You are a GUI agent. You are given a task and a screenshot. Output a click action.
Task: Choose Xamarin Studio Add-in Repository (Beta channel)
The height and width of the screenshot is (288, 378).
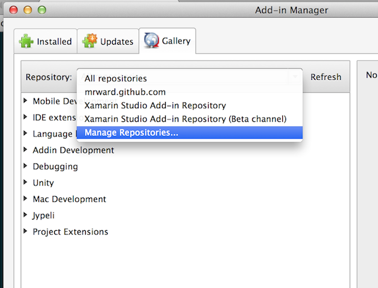coord(190,119)
